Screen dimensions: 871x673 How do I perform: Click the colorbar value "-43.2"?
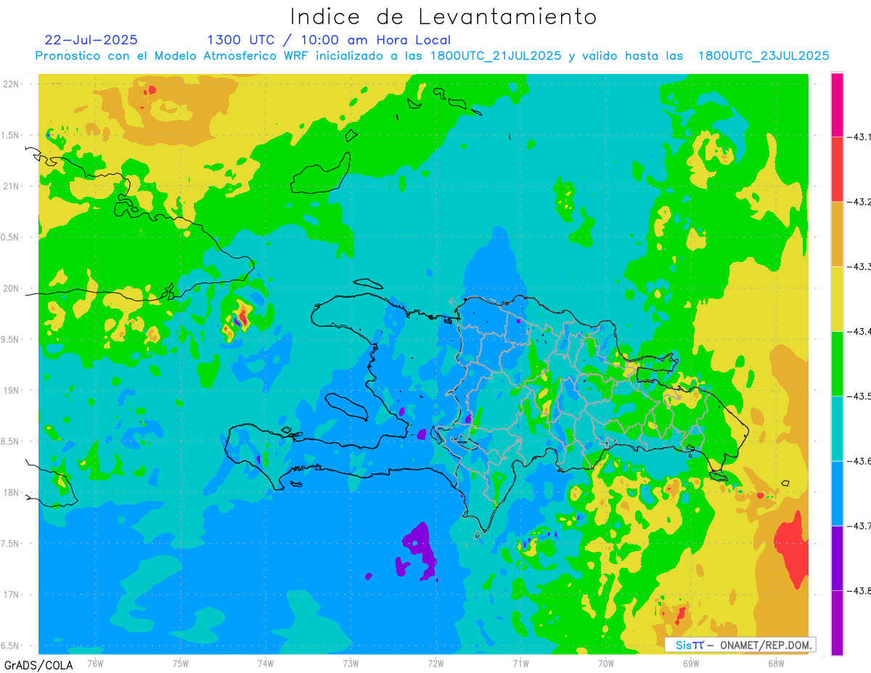(859, 201)
